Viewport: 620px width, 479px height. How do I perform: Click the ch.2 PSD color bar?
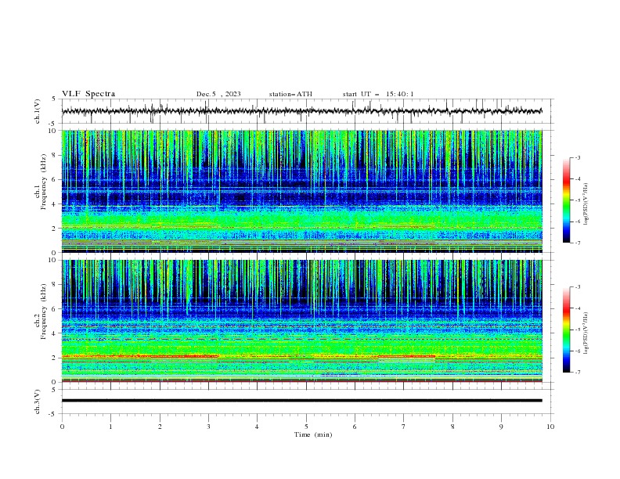click(x=566, y=330)
